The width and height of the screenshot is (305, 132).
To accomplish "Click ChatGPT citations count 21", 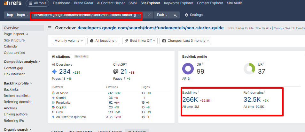I will 124,72.
